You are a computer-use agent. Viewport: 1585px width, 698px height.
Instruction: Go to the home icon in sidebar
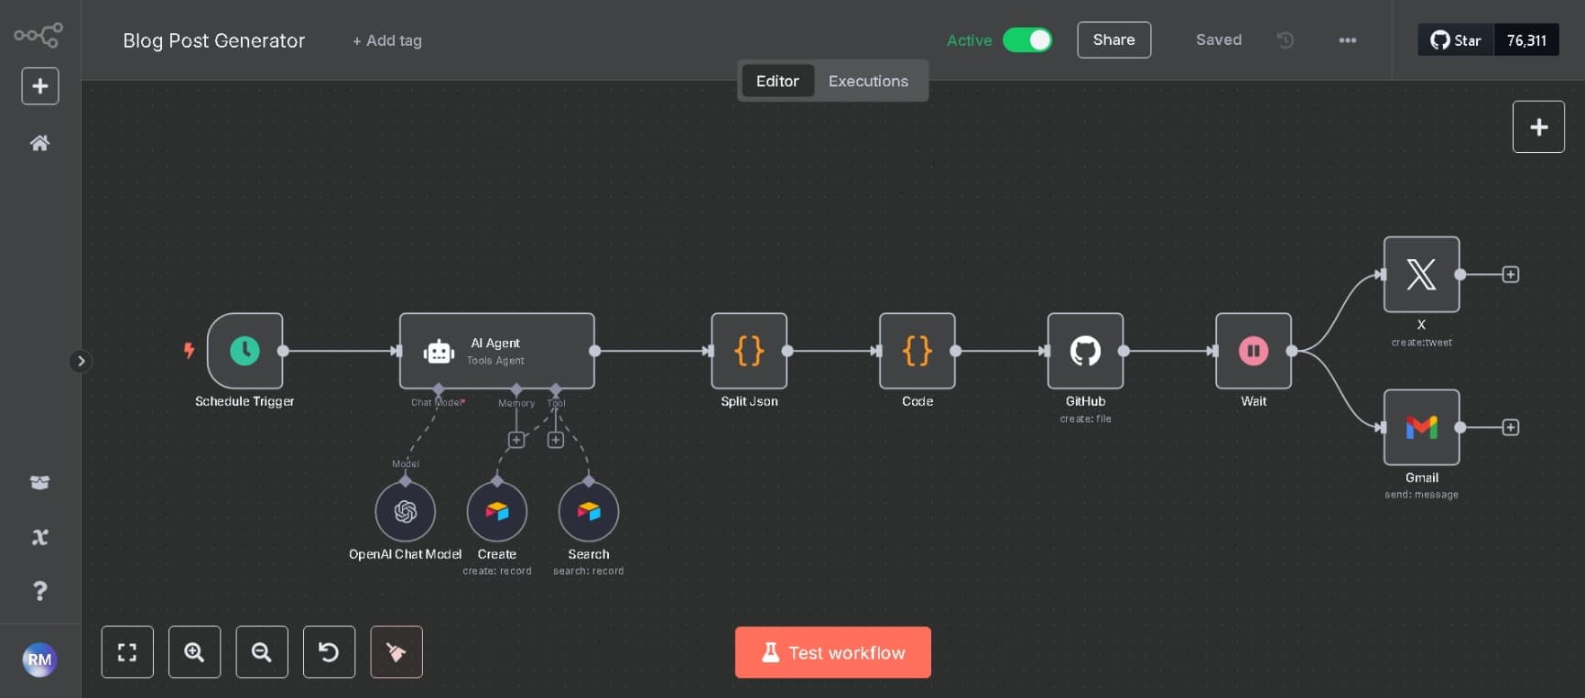pyautogui.click(x=39, y=143)
